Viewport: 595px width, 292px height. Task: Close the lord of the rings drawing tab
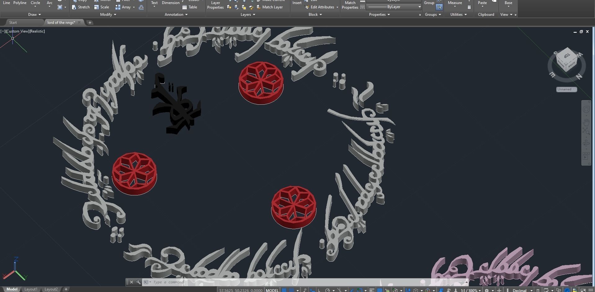click(x=79, y=22)
